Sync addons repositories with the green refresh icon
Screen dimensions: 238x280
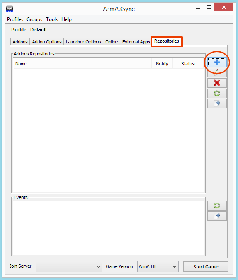pos(217,93)
